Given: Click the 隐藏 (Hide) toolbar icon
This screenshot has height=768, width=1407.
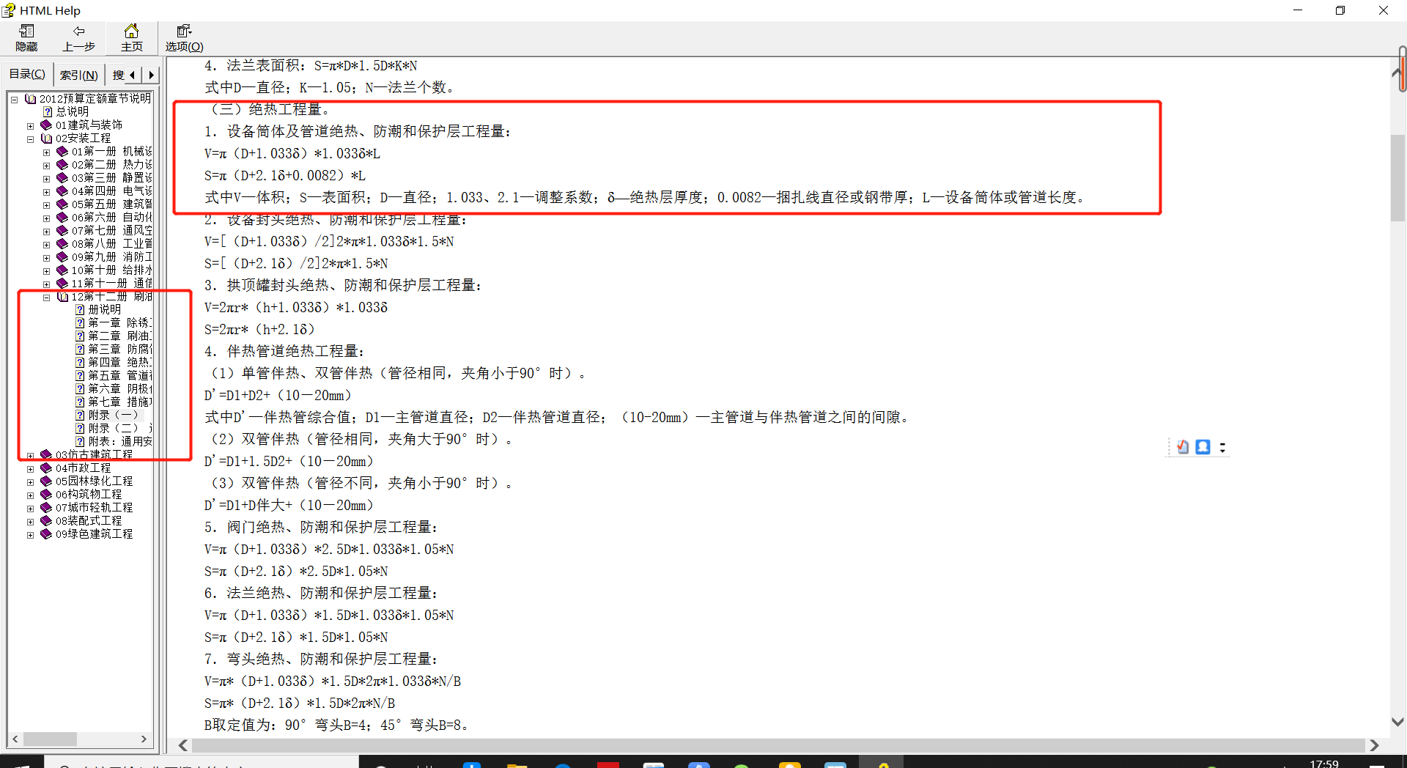Looking at the screenshot, I should pyautogui.click(x=27, y=37).
